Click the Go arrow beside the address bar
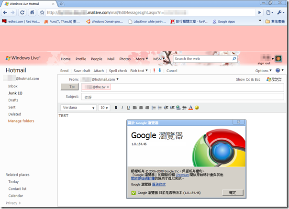289x209 pixels. (259, 12)
